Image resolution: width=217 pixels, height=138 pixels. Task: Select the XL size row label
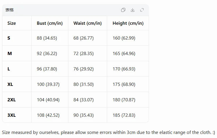click(x=10, y=84)
